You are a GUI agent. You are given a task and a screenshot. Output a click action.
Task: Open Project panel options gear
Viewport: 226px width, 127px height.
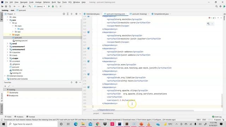pos(76,14)
